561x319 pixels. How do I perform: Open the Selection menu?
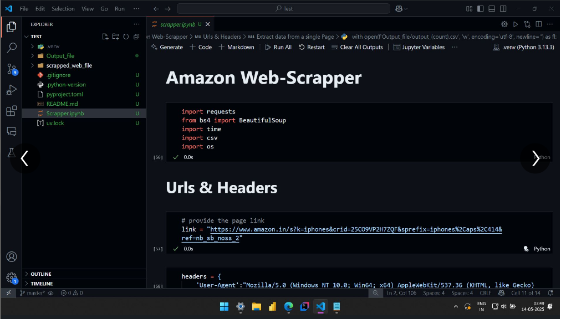(x=63, y=9)
